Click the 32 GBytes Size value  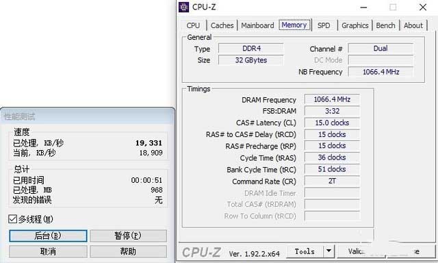coord(251,60)
